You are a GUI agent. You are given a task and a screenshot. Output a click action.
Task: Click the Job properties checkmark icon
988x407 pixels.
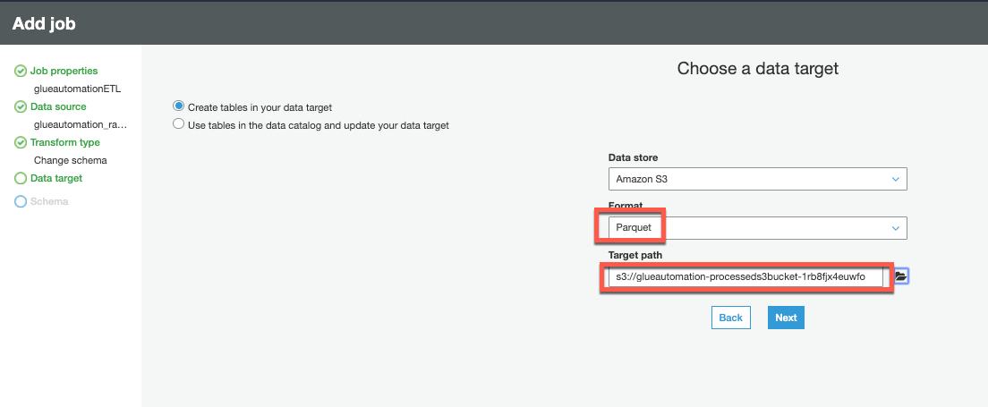(21, 72)
